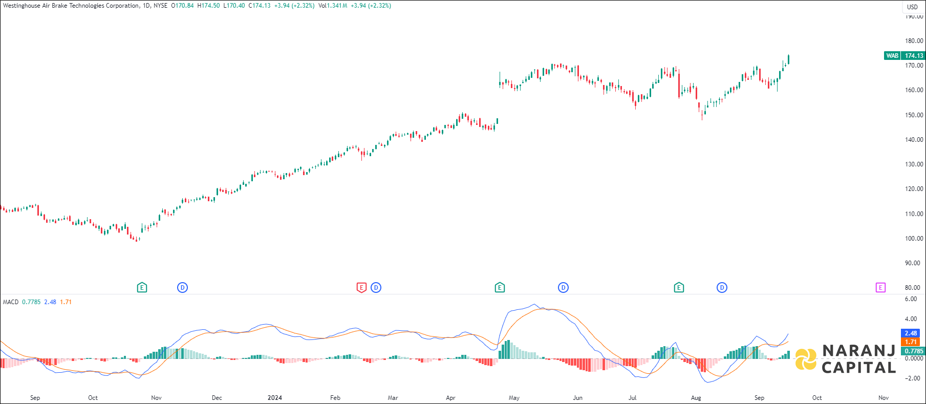
Task: Click the Naranj Capital logo
Action: tap(846, 358)
